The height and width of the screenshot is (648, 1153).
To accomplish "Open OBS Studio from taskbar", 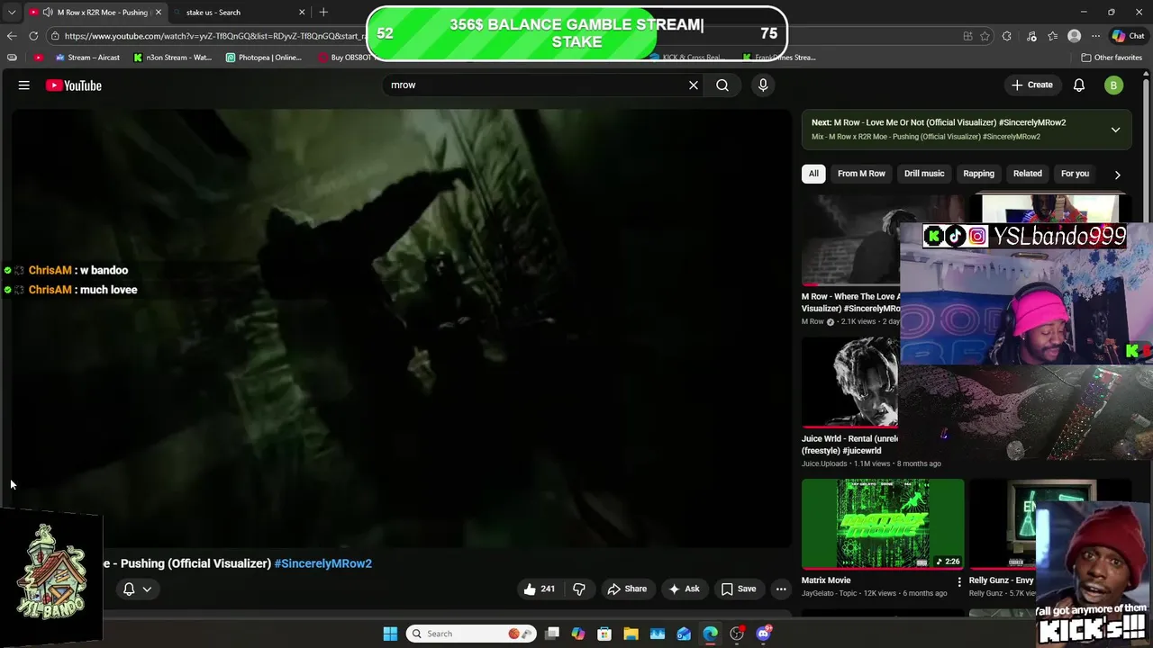I will [737, 634].
